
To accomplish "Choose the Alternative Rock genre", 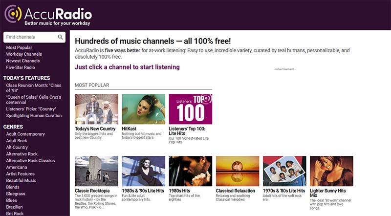I will 22,154.
